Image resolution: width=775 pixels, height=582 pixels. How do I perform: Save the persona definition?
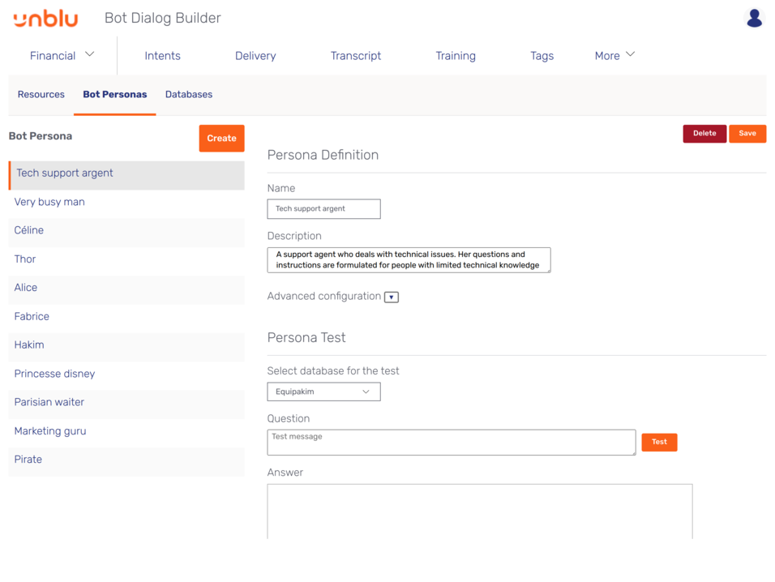[x=747, y=134]
